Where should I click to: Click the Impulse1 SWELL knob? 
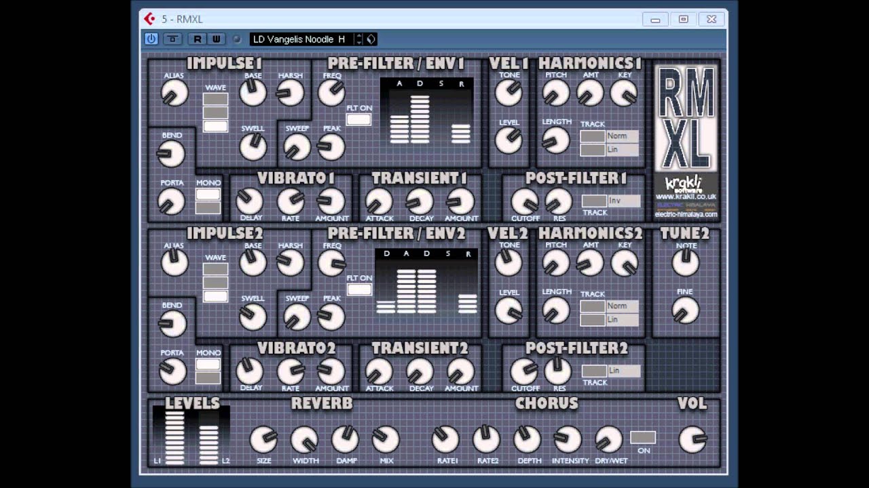point(253,146)
